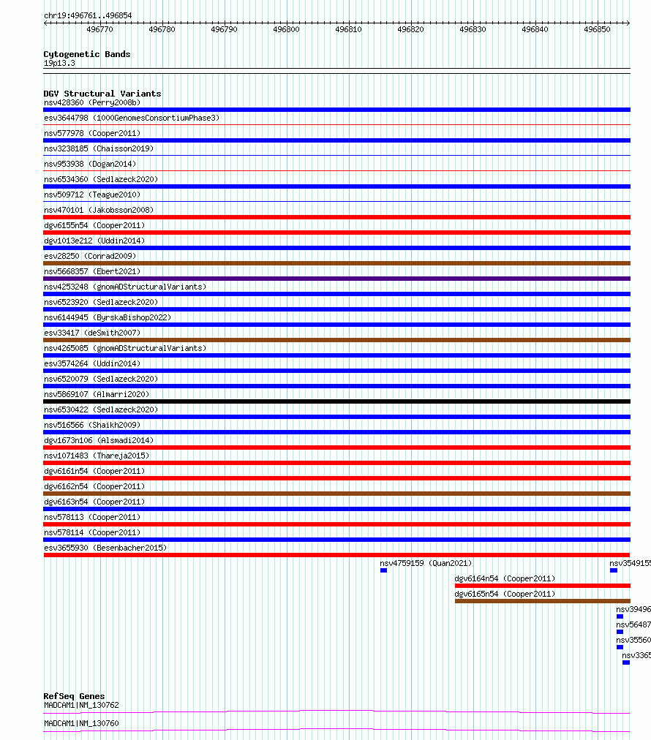This screenshot has width=651, height=740.
Task: Click the nsv578114 (Cooper2011) label
Action: coord(92,532)
